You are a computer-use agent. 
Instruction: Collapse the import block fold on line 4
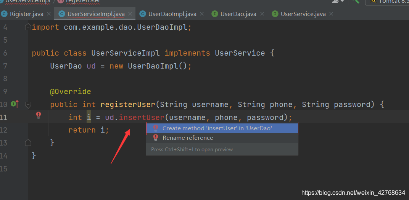(x=28, y=27)
